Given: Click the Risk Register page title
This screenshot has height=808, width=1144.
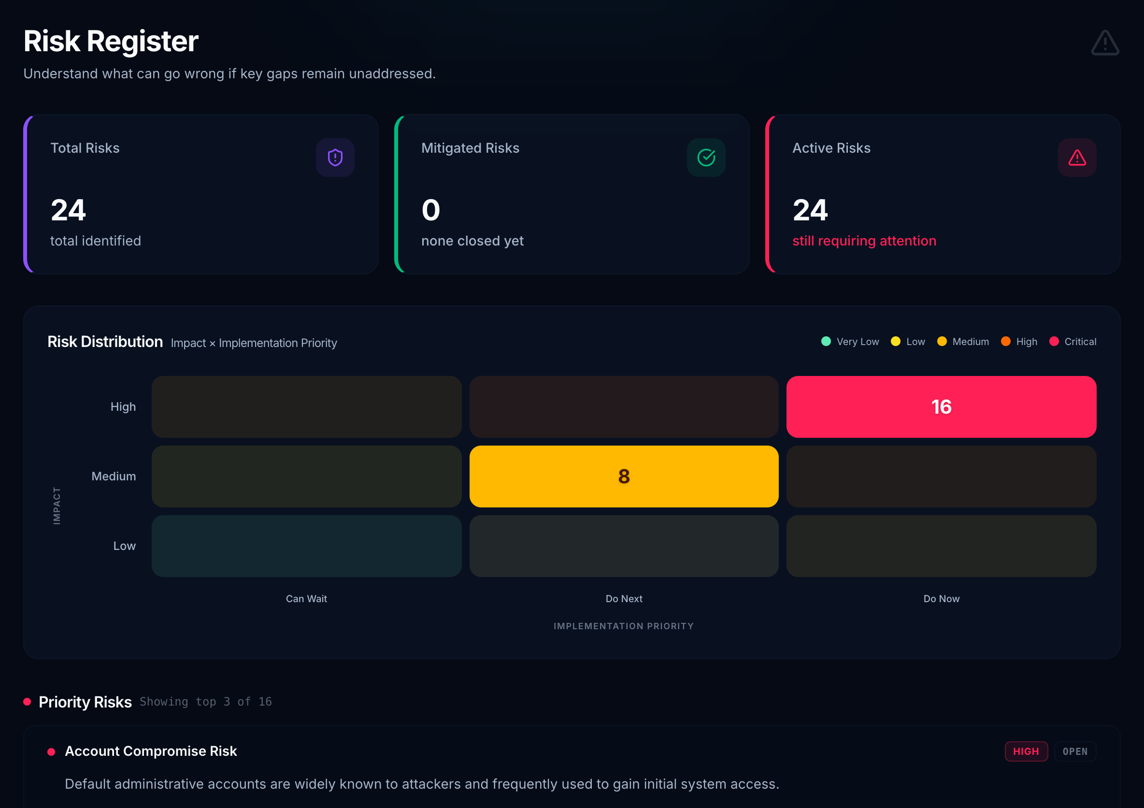Looking at the screenshot, I should pyautogui.click(x=111, y=41).
